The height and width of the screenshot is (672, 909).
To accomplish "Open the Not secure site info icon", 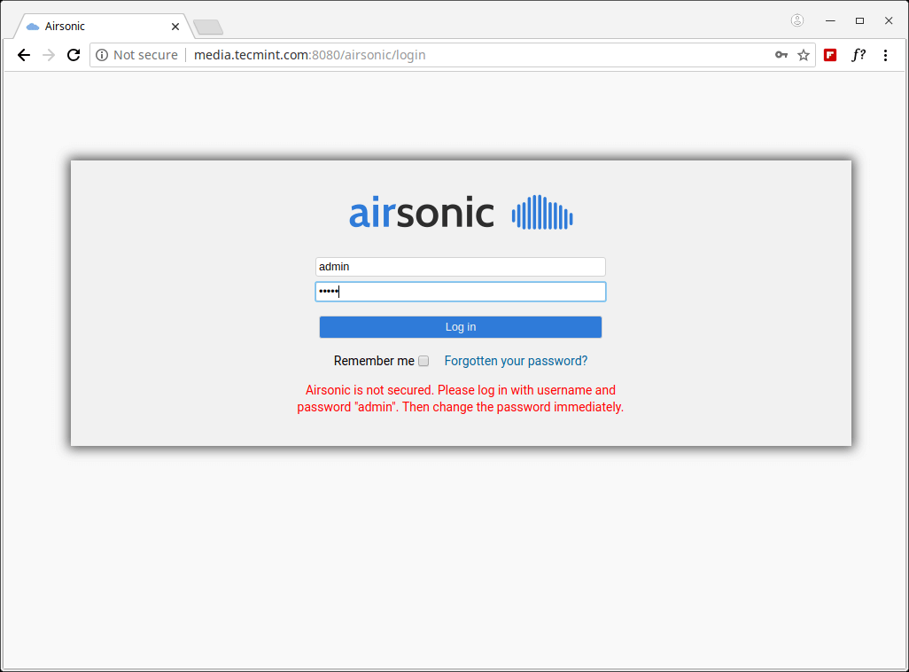I will tap(102, 55).
